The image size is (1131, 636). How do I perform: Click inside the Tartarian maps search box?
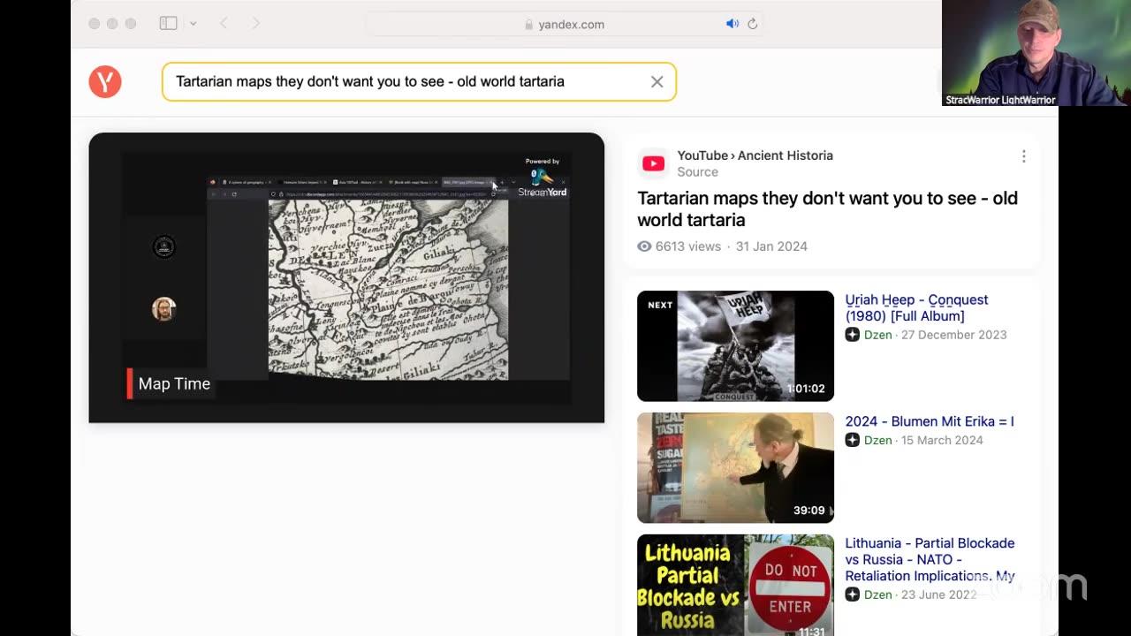[x=419, y=81]
